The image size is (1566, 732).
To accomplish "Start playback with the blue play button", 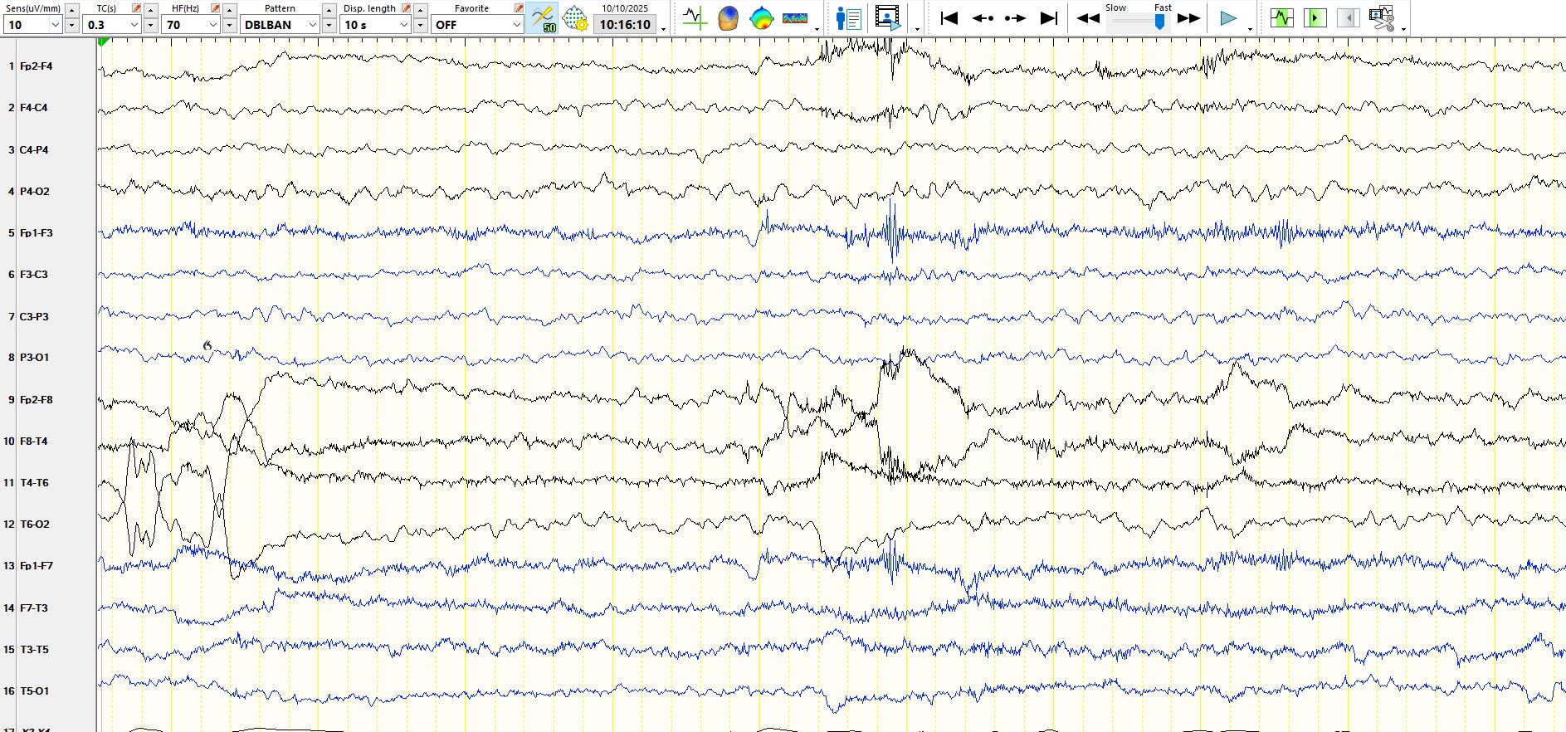I will tap(1228, 18).
